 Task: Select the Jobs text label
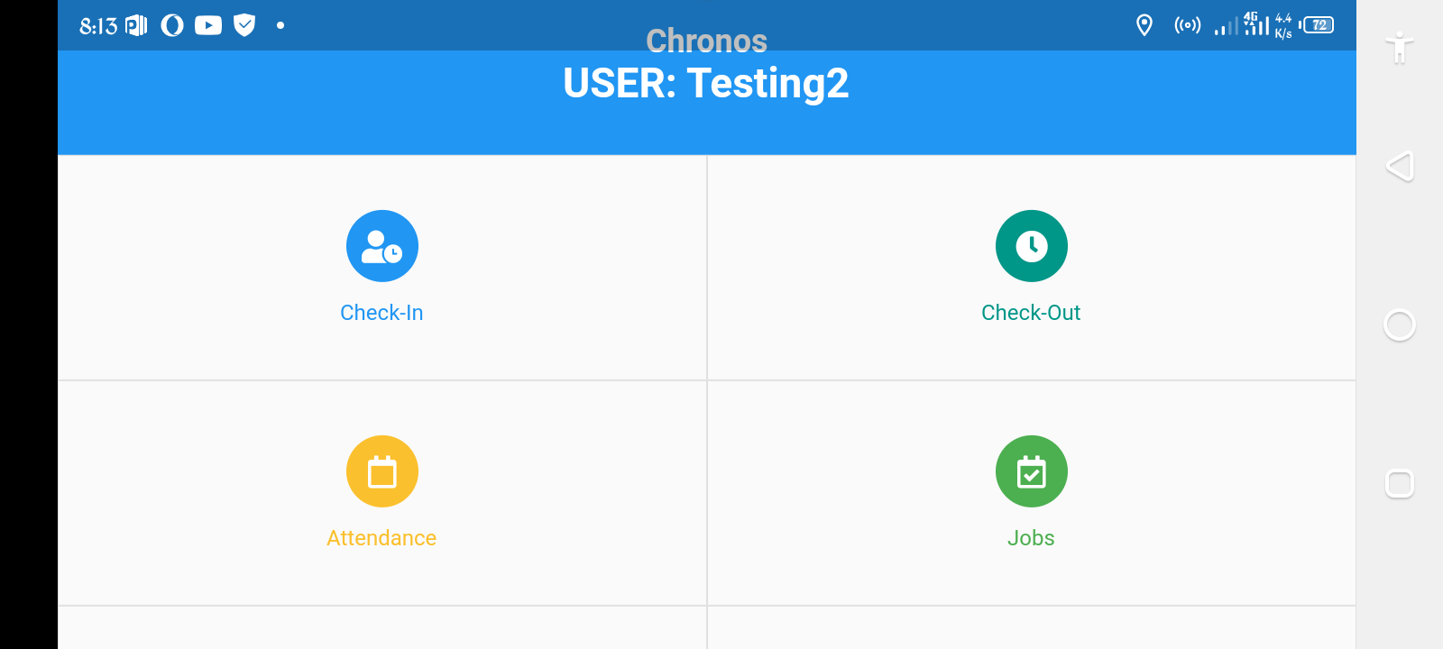tap(1031, 538)
